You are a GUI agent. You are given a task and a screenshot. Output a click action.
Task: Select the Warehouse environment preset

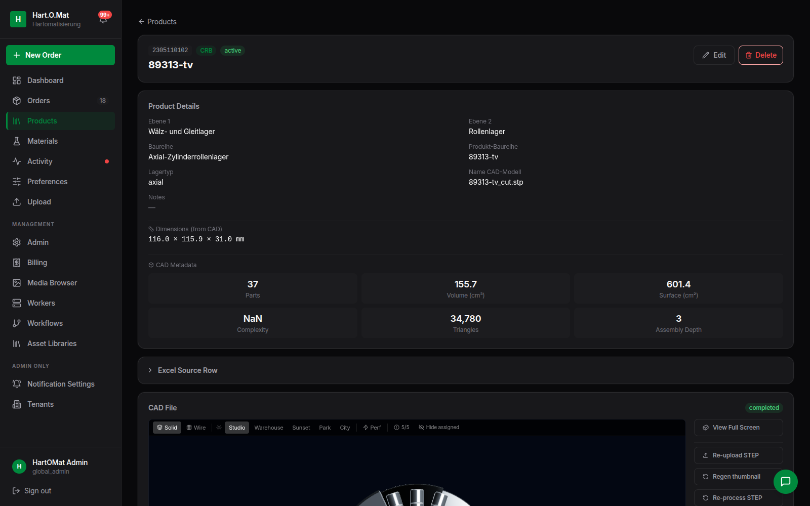(269, 428)
